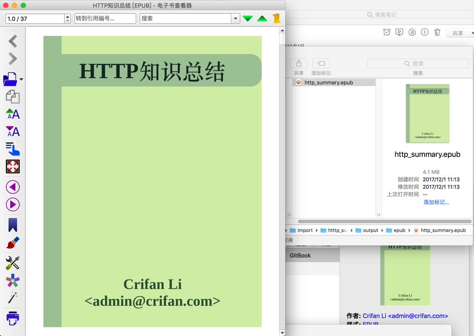
Task: Go to previous page with Back arrow
Action: point(13,42)
